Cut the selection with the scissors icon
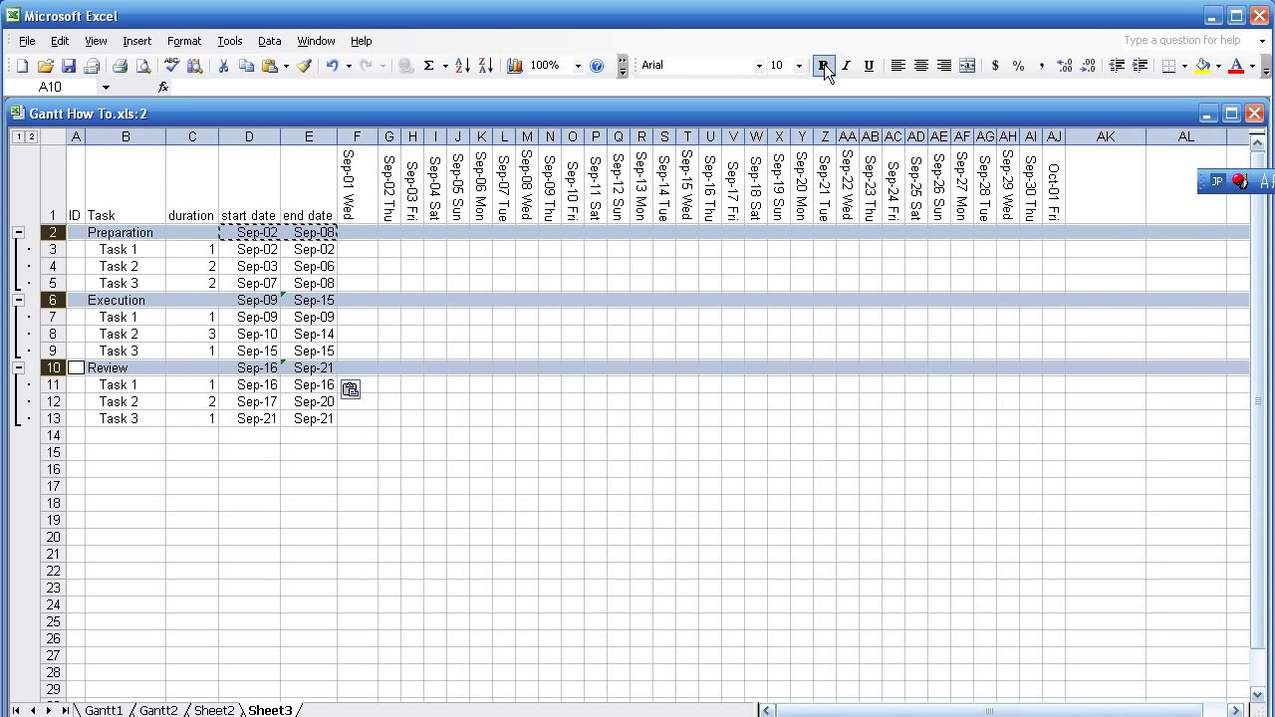 coord(223,66)
